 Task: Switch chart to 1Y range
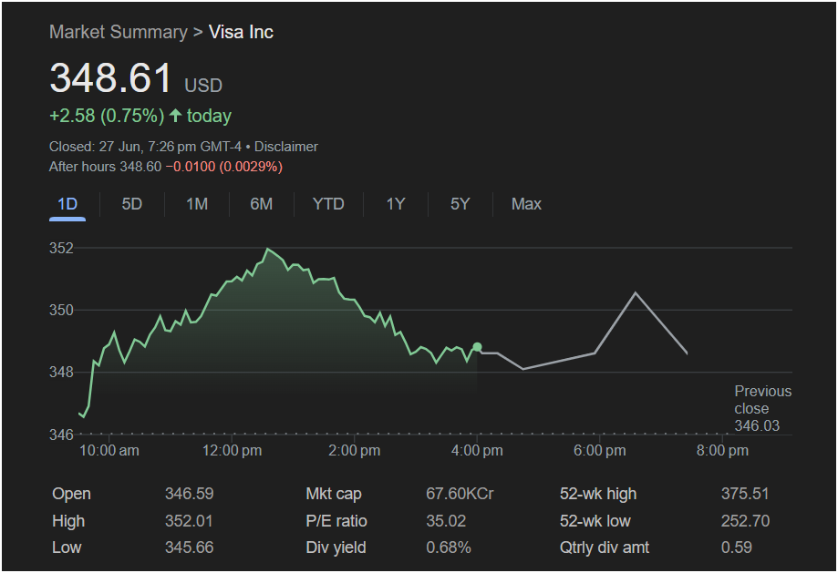(x=396, y=204)
